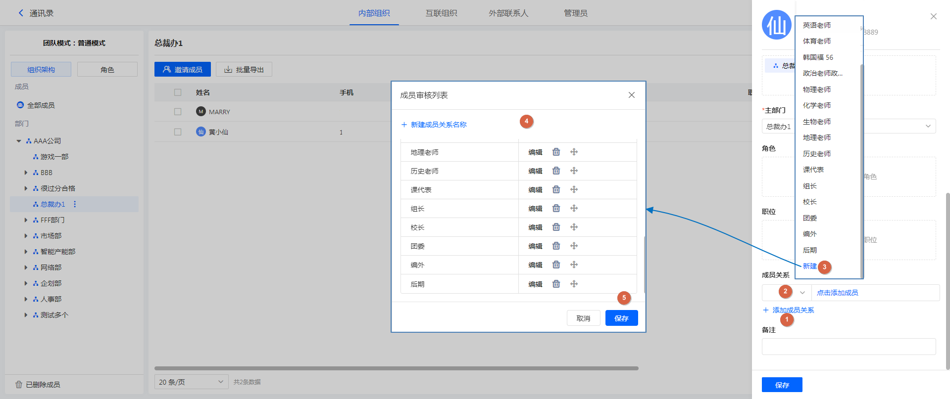Click 保存 in 成员审核列表 dialog
This screenshot has width=950, height=399.
[x=621, y=318]
